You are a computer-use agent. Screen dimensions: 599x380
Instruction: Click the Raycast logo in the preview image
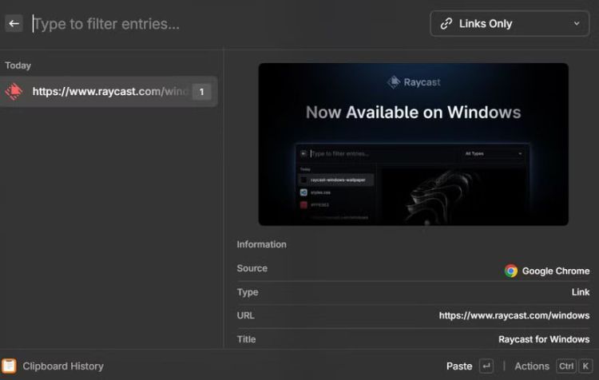click(393, 82)
